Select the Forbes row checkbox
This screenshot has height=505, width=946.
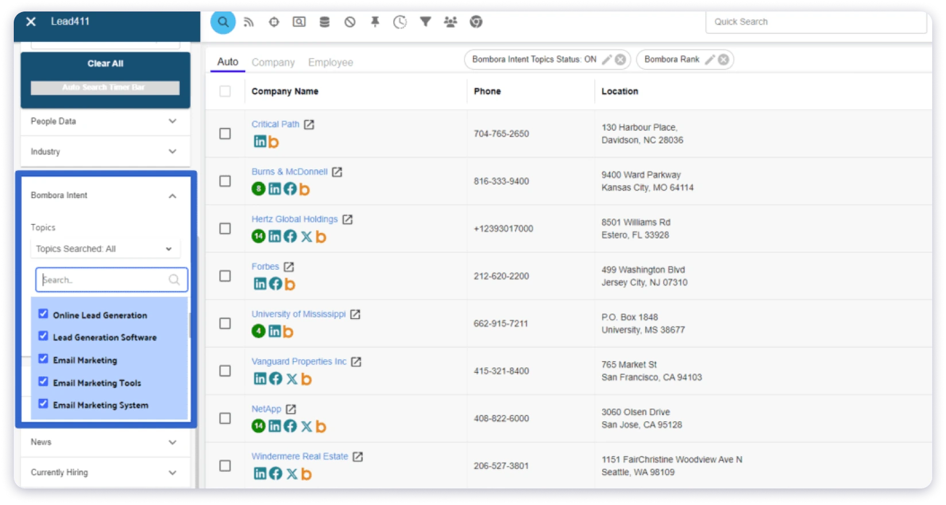pos(225,276)
